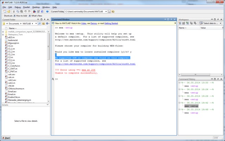Viewport: 225px width, 141px height.
Task: Go up one folder level in toolbar
Action: (113, 12)
